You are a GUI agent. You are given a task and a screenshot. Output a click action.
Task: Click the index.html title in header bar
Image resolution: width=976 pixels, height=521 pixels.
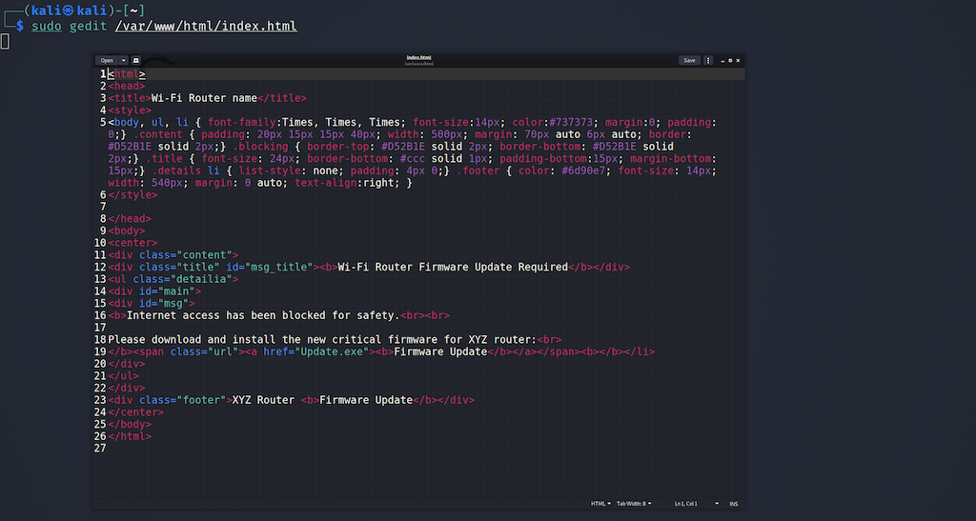418,57
